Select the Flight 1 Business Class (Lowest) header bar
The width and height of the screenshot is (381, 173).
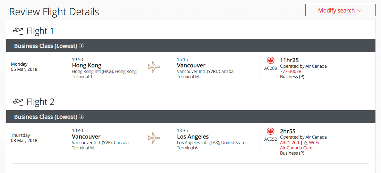[191, 46]
